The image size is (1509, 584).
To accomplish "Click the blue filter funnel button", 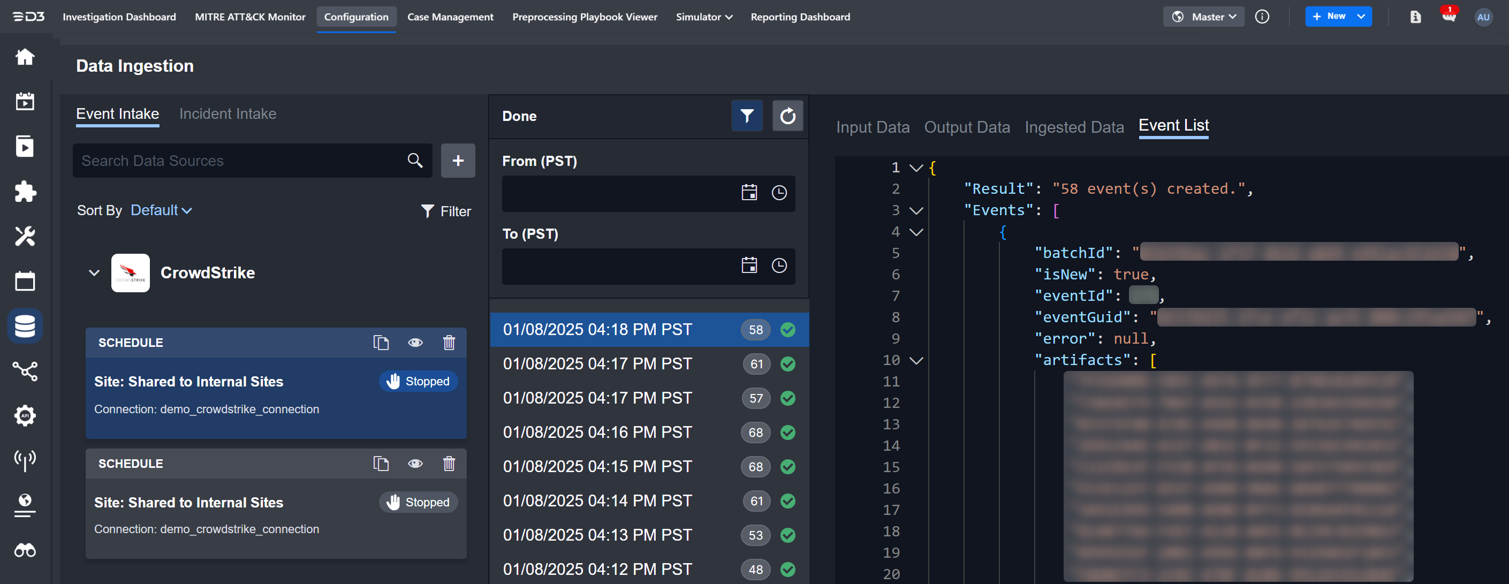I will click(746, 116).
